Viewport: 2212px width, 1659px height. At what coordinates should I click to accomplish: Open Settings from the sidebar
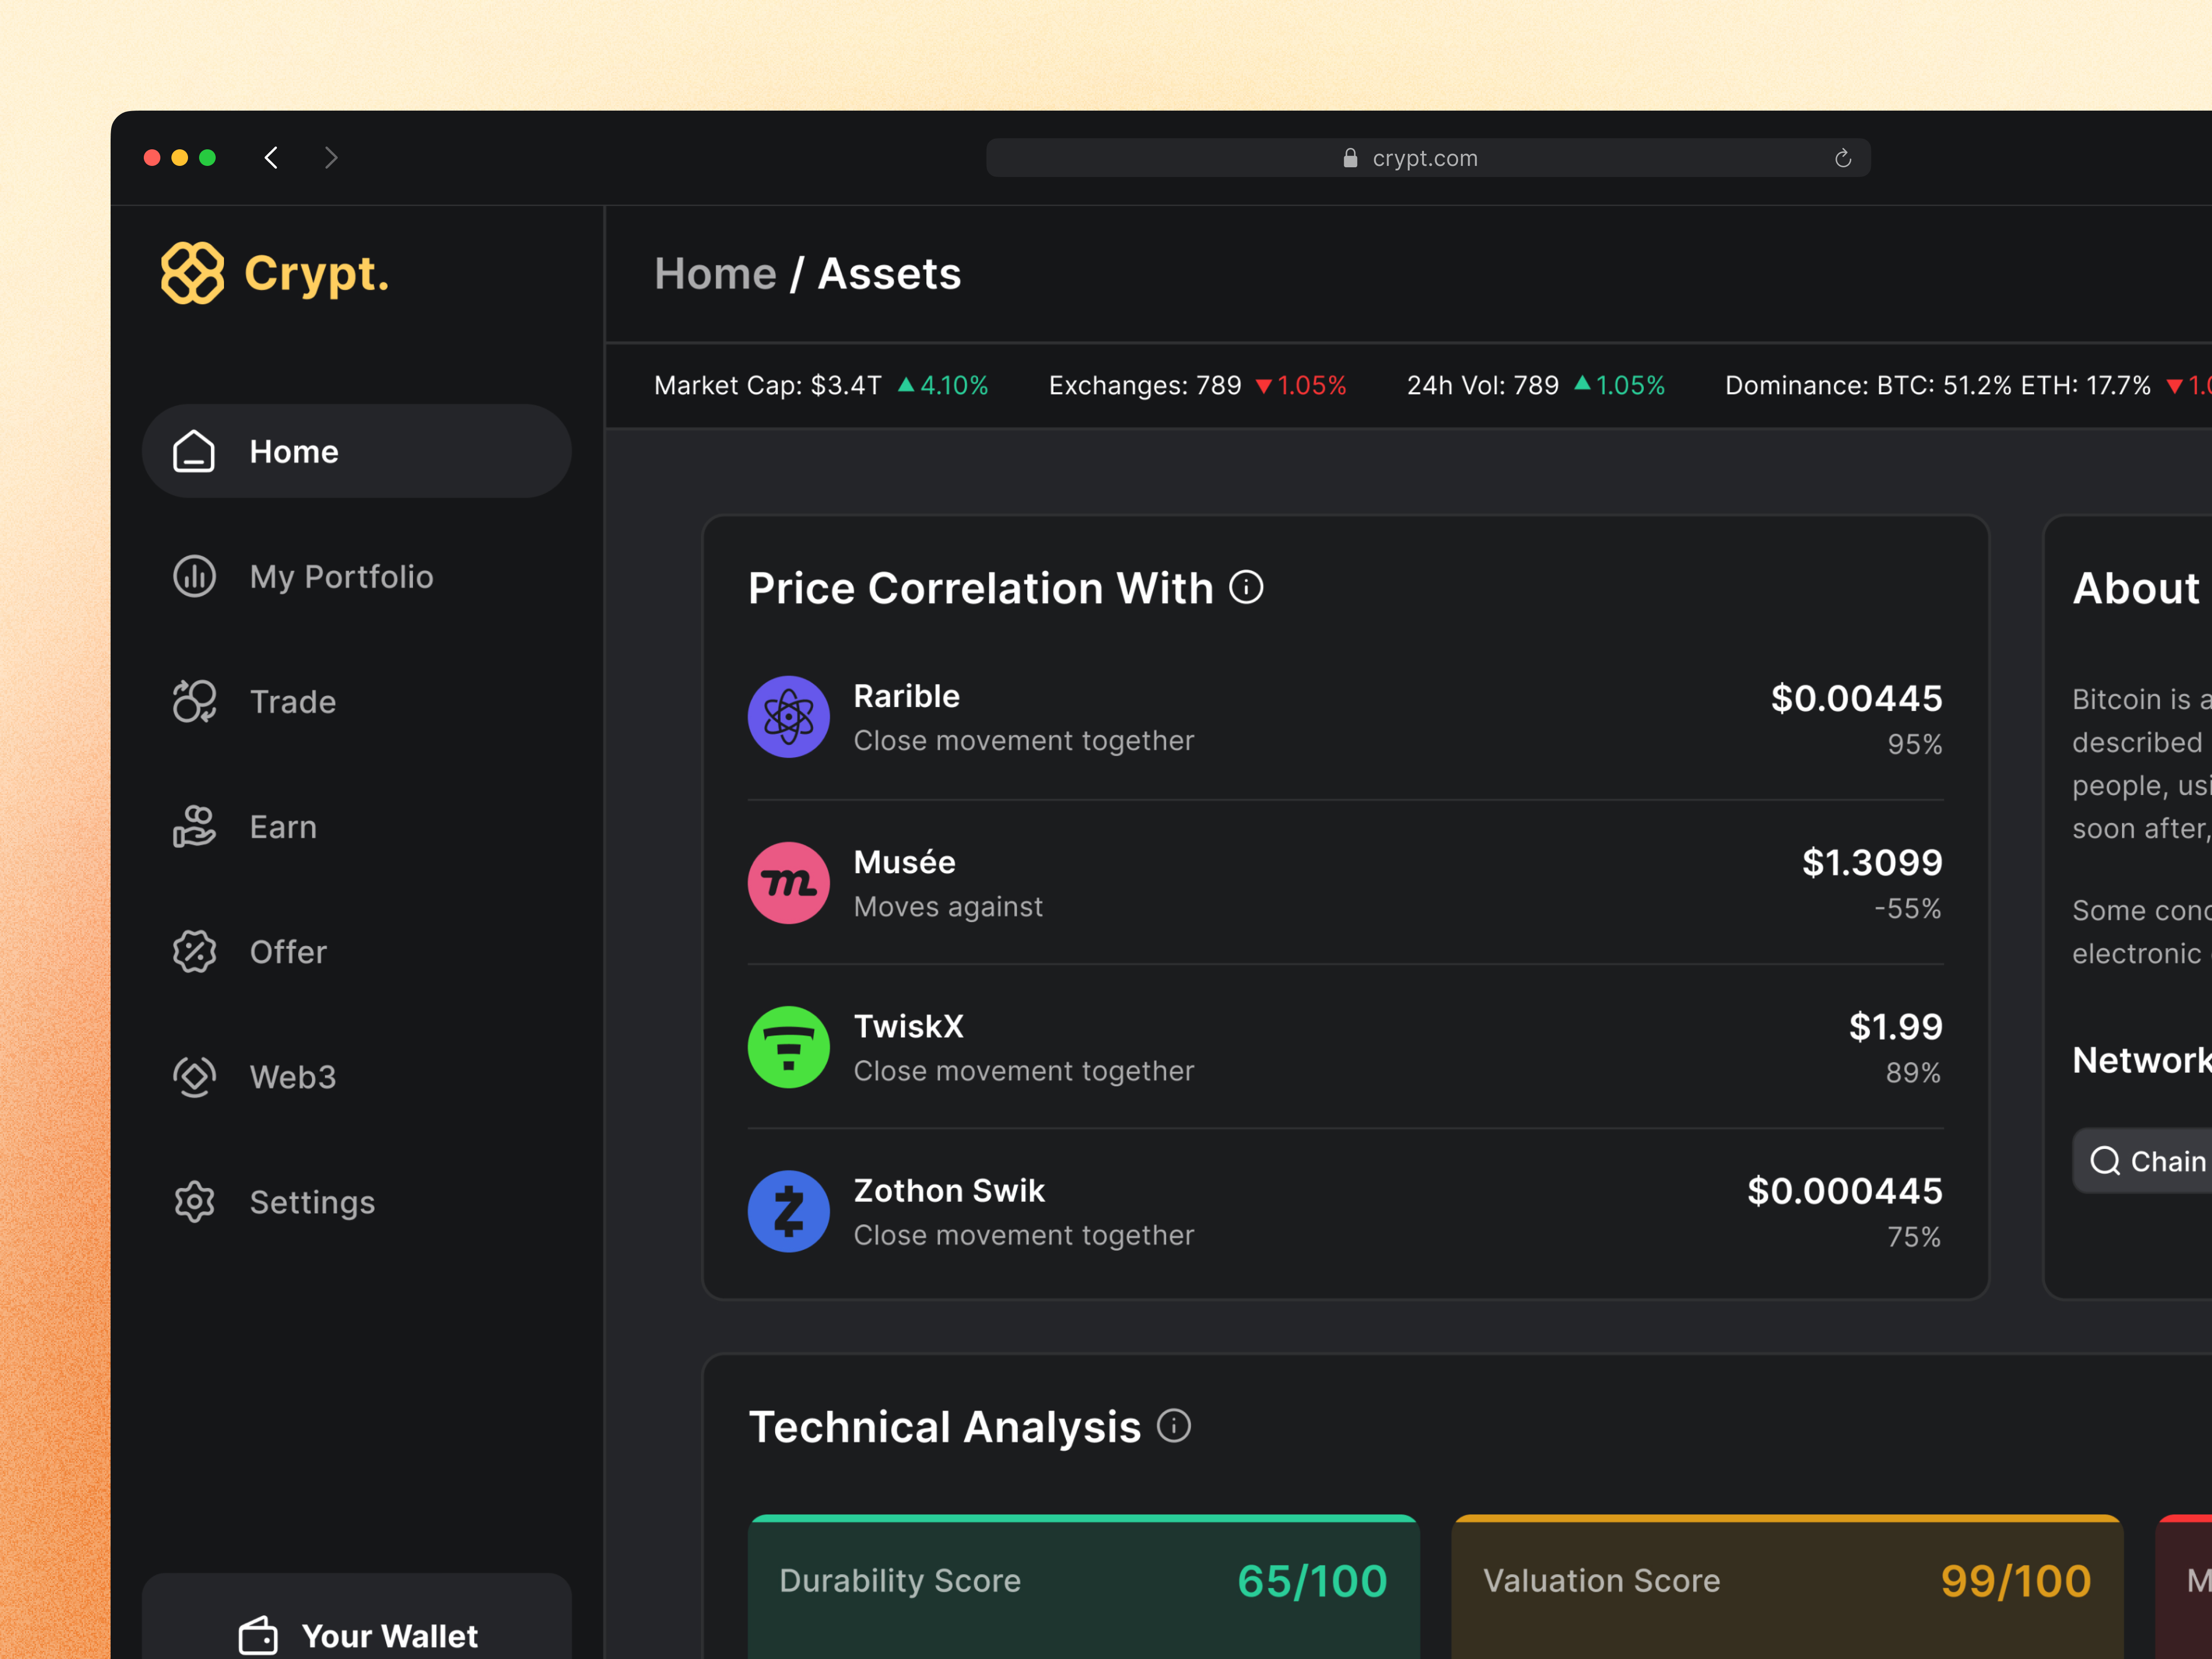pyautogui.click(x=311, y=1201)
